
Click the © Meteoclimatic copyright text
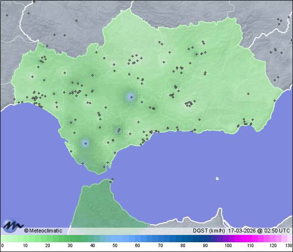pos(43,231)
